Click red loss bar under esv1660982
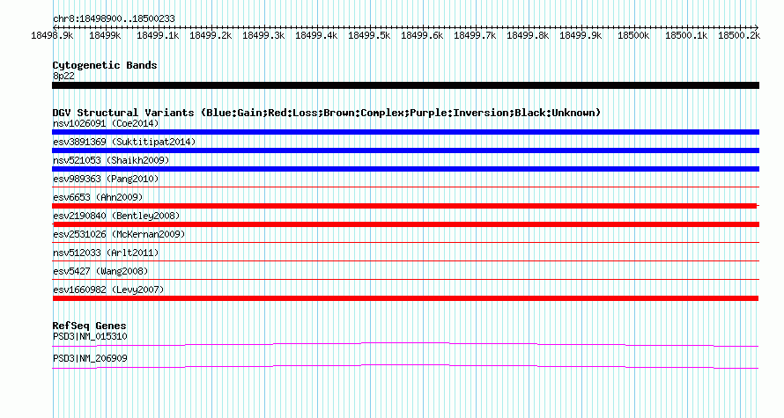 (x=405, y=298)
